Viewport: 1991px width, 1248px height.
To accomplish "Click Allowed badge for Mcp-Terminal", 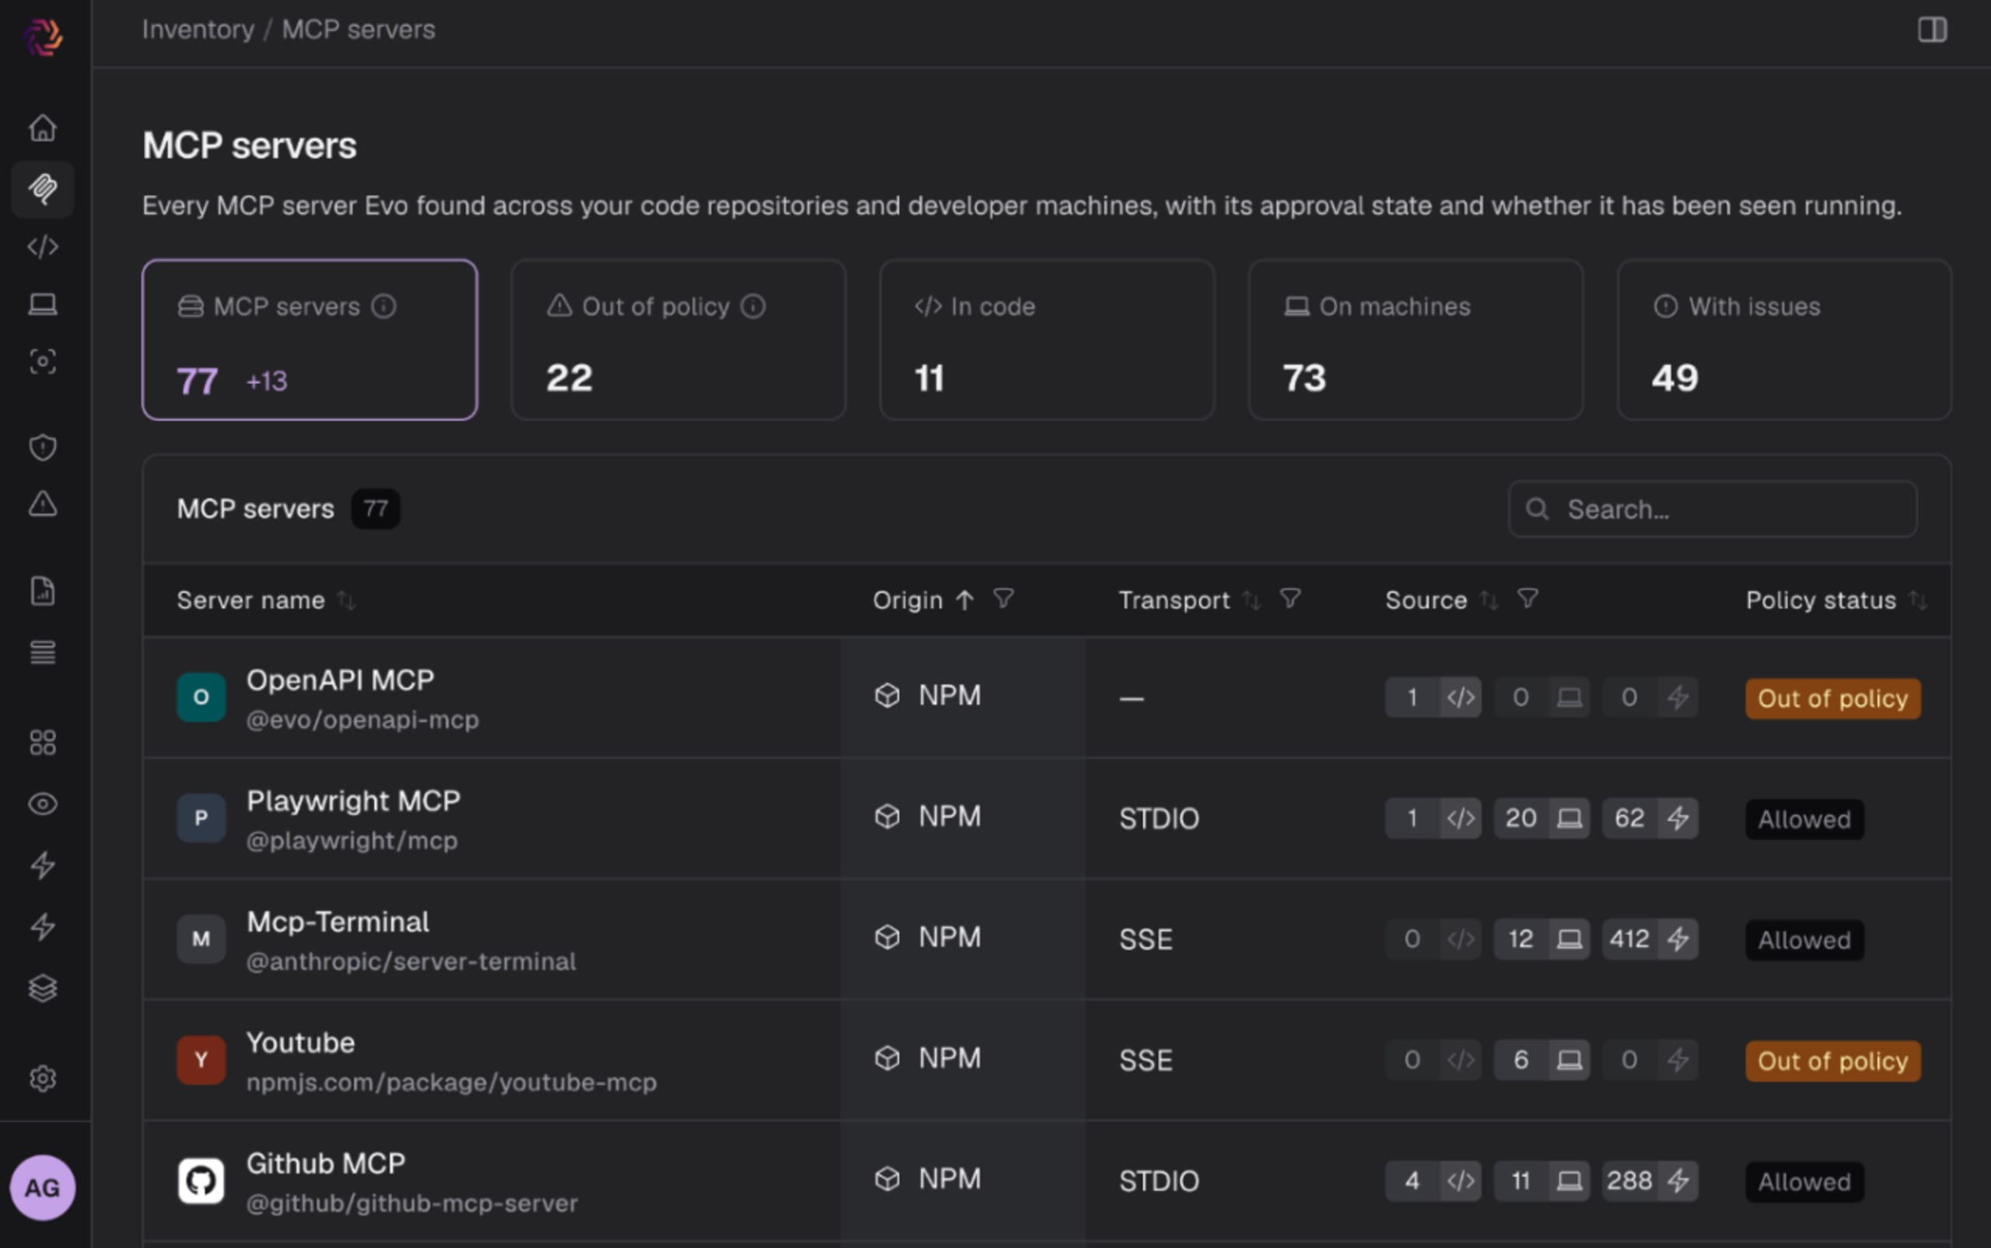I will point(1804,939).
